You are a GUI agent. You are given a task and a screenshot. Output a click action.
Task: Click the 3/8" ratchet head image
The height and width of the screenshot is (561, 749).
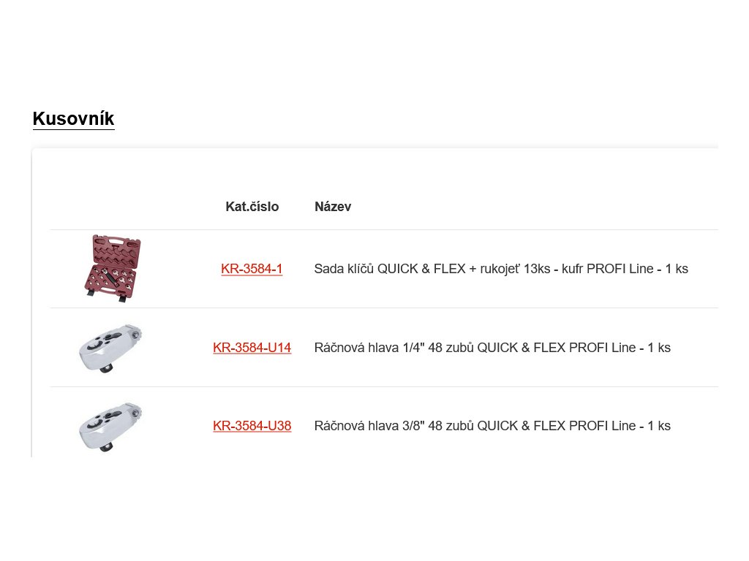(x=110, y=426)
